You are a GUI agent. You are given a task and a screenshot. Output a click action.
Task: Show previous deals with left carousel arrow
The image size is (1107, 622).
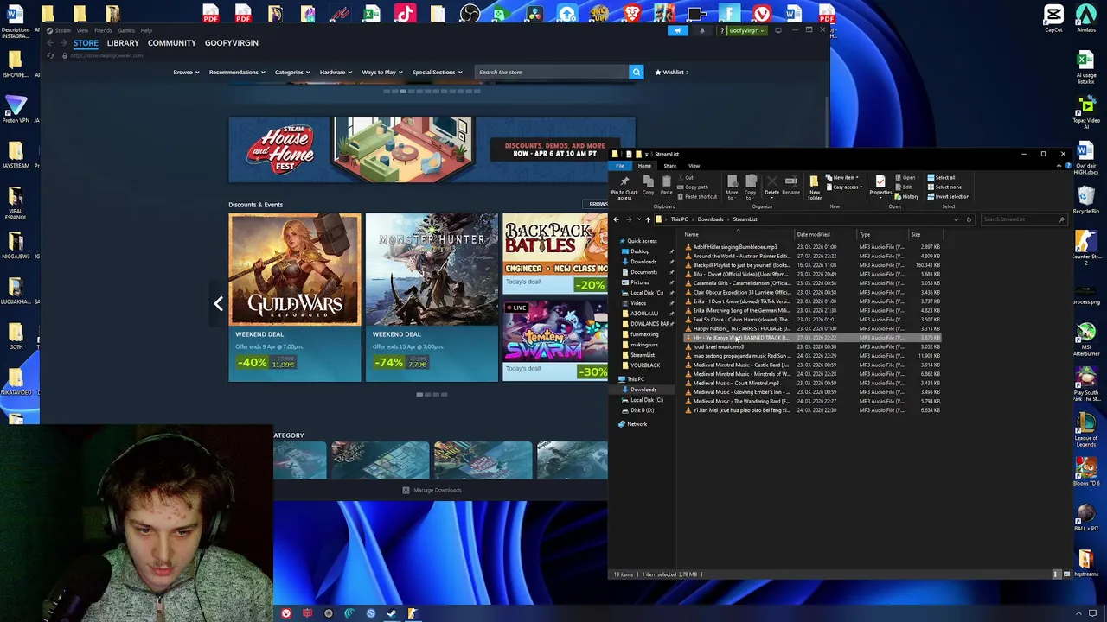[x=218, y=303]
